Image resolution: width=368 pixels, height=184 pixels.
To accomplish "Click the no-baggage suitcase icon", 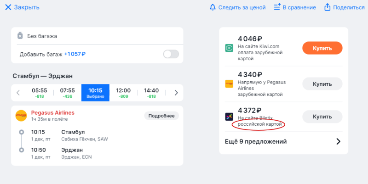I will [x=20, y=36].
